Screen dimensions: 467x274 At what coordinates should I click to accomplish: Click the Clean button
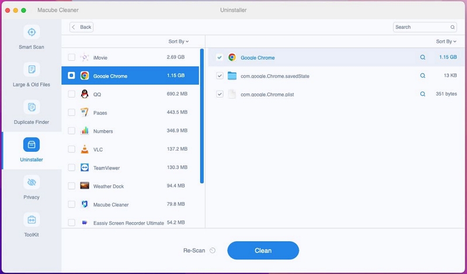[x=263, y=251]
